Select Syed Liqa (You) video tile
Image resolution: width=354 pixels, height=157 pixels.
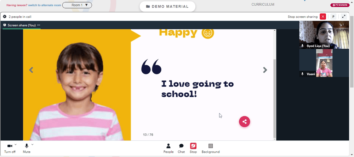[324, 35]
